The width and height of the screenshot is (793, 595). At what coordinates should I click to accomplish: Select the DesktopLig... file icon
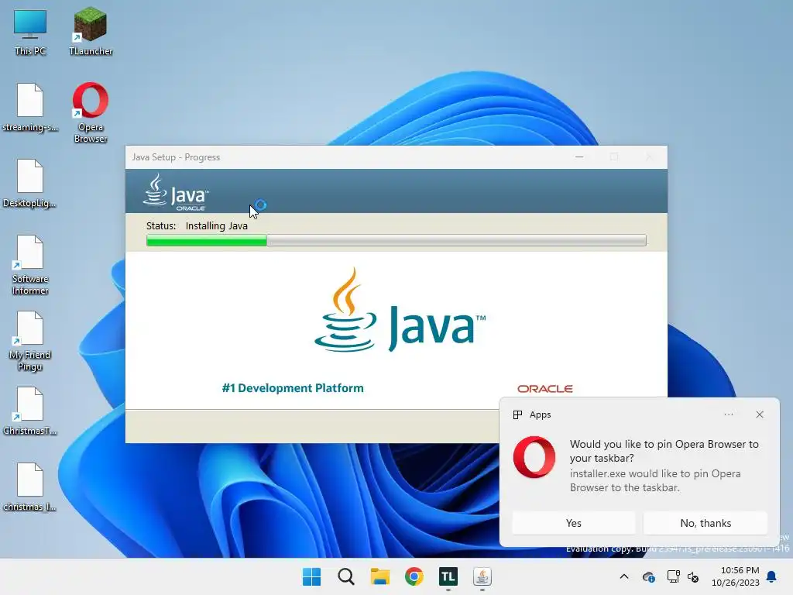click(x=30, y=183)
